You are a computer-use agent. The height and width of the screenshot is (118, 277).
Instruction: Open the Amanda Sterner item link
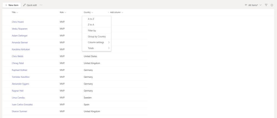pos(20,43)
